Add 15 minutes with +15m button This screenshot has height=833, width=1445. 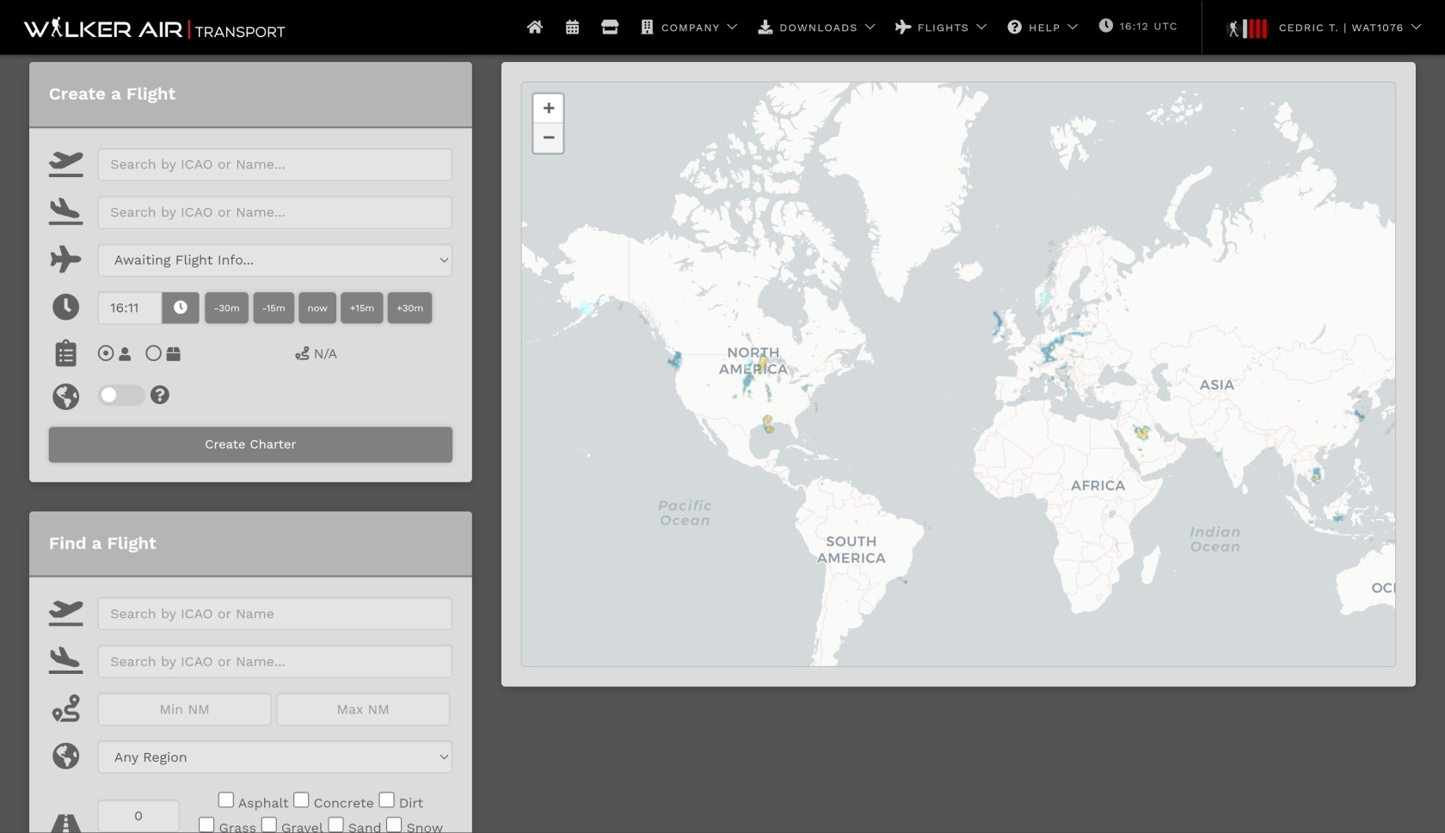(362, 308)
